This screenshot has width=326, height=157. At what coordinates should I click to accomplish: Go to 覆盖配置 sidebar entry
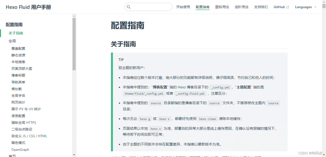(x=18, y=49)
